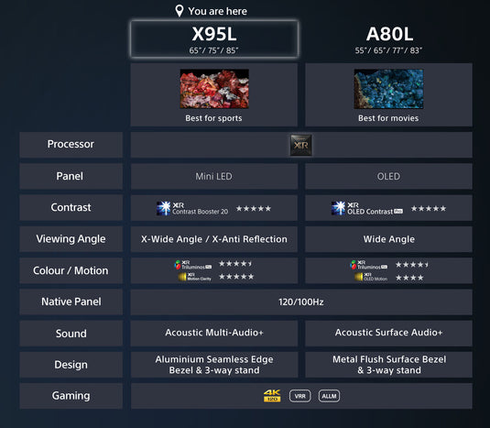Click the XR Motion Clarity icon
The image size is (490, 428).
[195, 277]
